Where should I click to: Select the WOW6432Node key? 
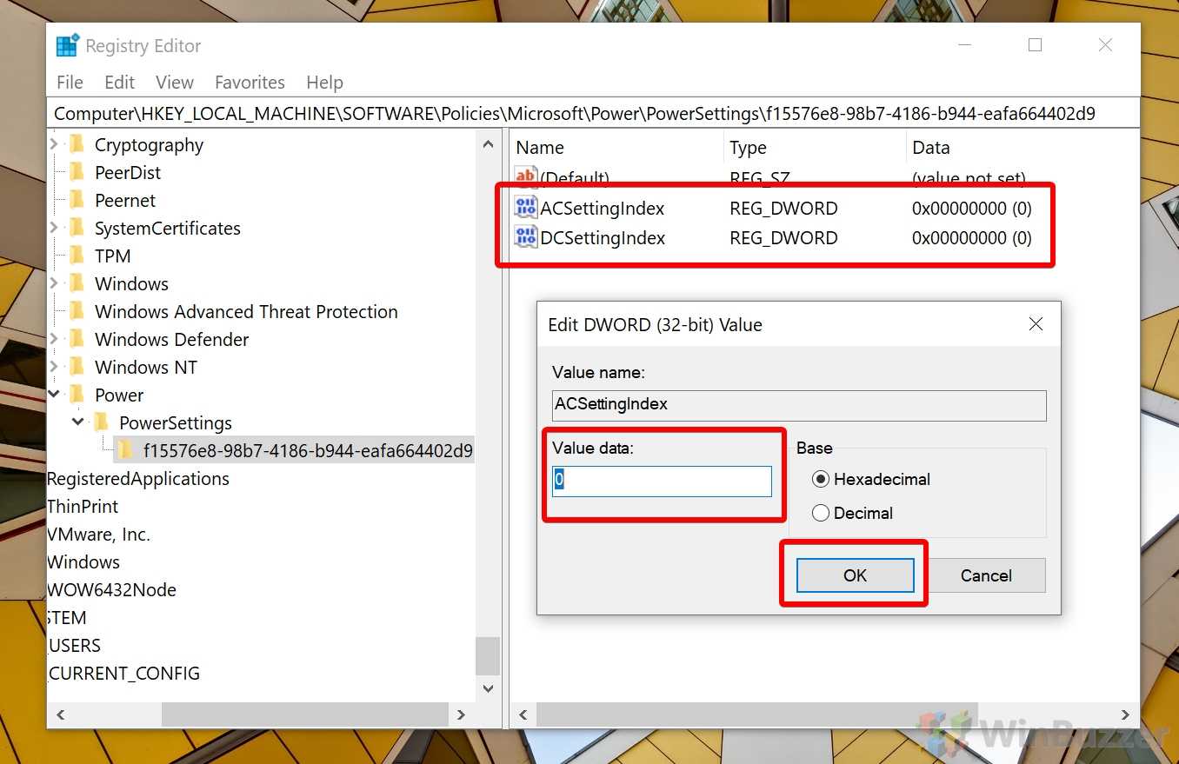111,589
